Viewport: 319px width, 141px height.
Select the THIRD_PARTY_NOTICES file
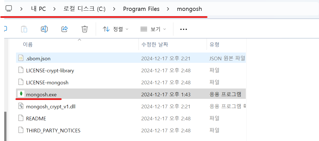click(131, 130)
